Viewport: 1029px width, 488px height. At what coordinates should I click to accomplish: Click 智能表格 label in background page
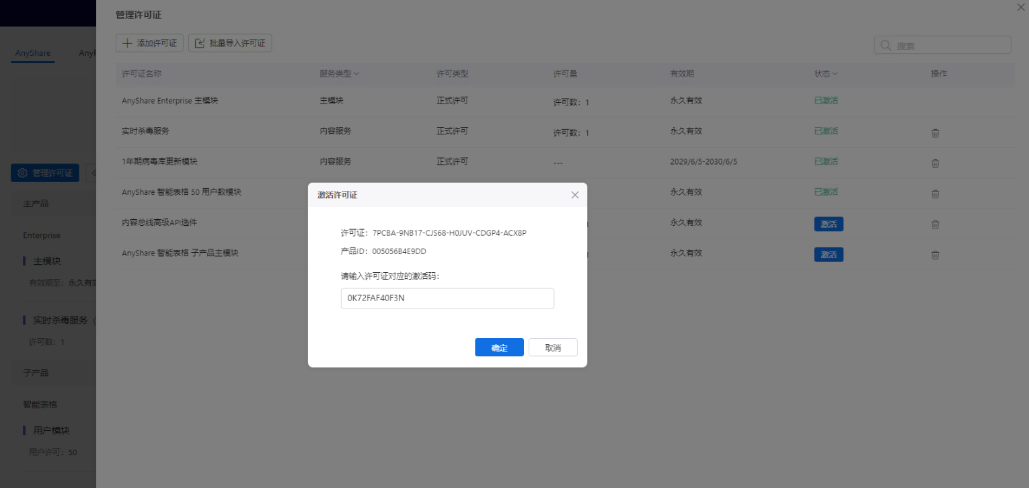pyautogui.click(x=40, y=405)
